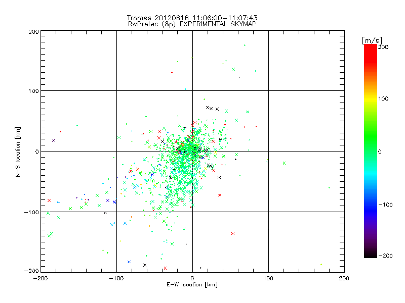Viewport: 405px width, 303px height.
Task: Click the subtitle "RwPretec (8p) EXPERIMENTAL SKYMAP"
Action: (192, 24)
